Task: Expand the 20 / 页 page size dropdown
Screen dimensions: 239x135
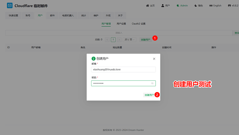Action: 130,40
